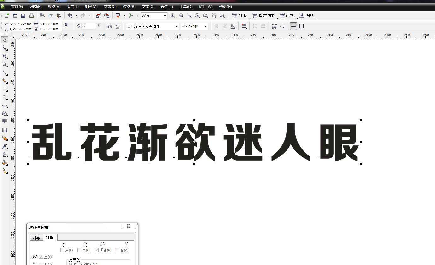Uncheck the 间距(P) spacing checkbox

tap(96, 250)
